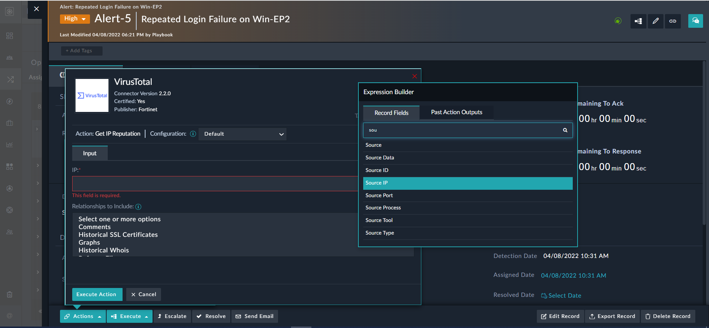Click the Export Record button

pos(612,317)
